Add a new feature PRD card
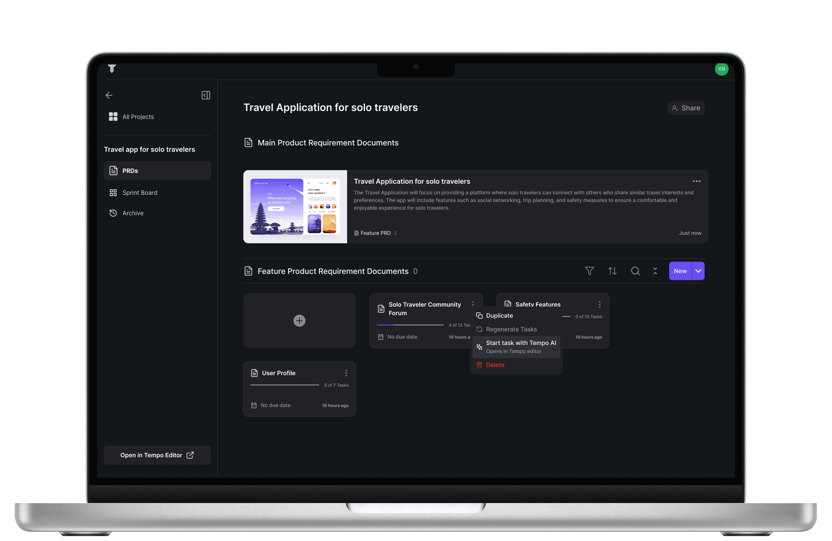Image resolution: width=832 pixels, height=541 pixels. (x=299, y=321)
